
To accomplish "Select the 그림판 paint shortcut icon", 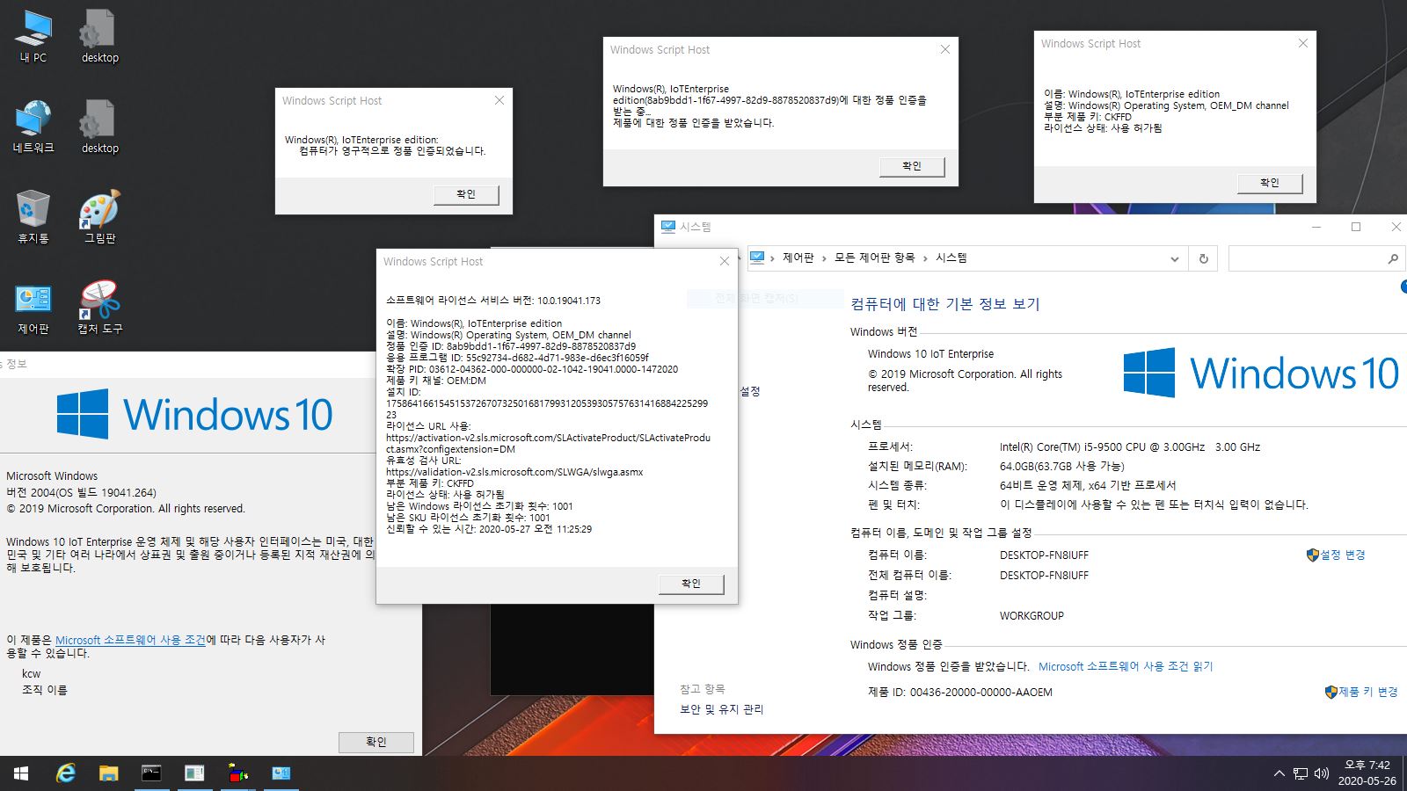I will 99,217.
